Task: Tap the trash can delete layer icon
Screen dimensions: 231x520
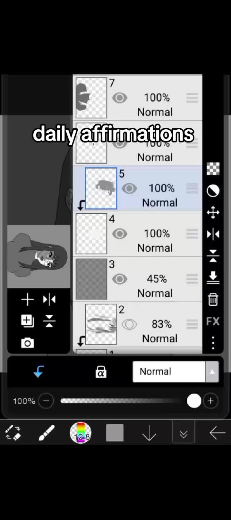Action: [213, 299]
